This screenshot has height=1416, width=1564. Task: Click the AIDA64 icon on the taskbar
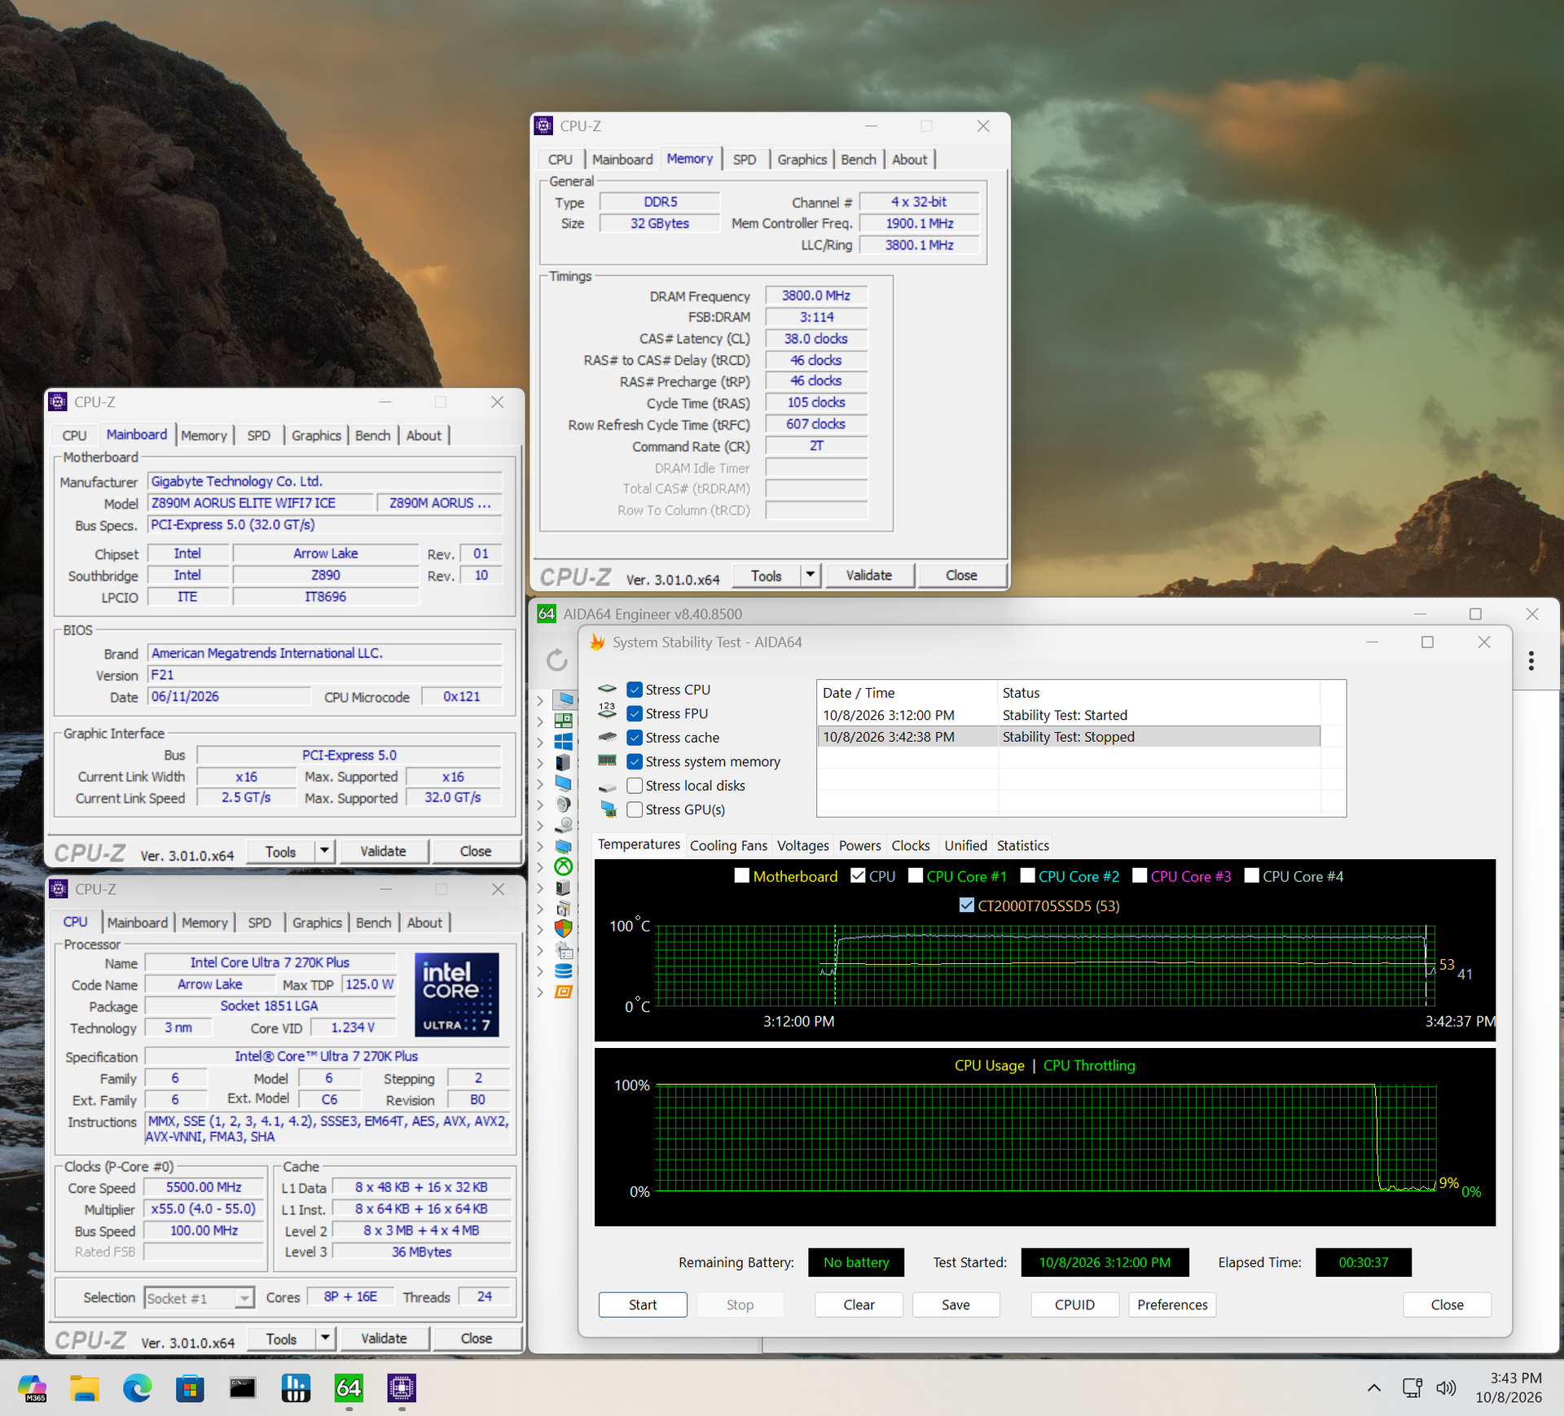pyautogui.click(x=349, y=1388)
